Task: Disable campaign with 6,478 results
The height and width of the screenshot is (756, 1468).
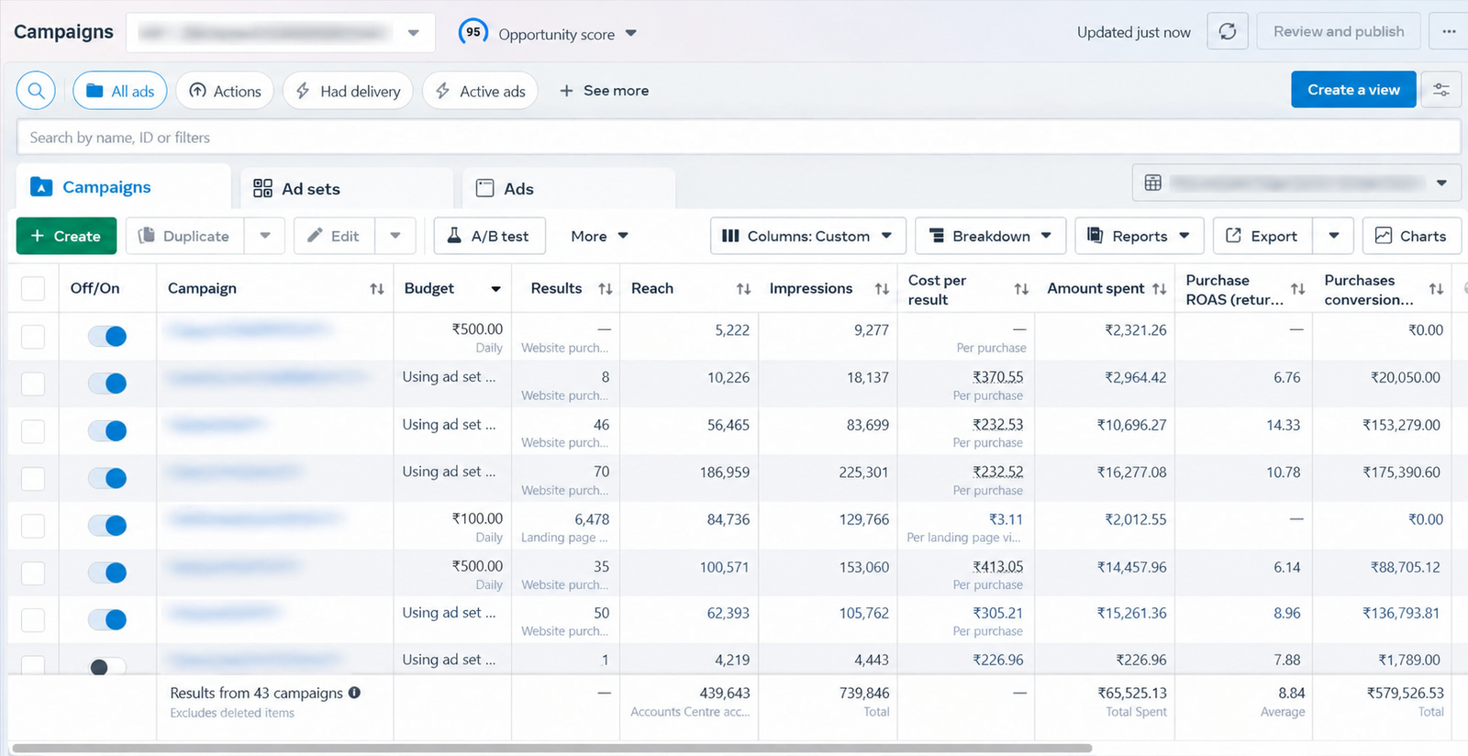Action: tap(107, 526)
